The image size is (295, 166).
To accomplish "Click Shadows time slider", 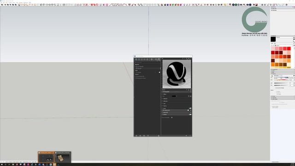I will click(x=281, y=78).
